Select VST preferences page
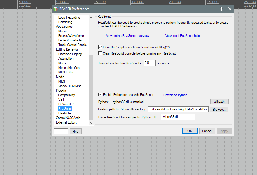This screenshot has width=257, height=175. click(x=61, y=100)
